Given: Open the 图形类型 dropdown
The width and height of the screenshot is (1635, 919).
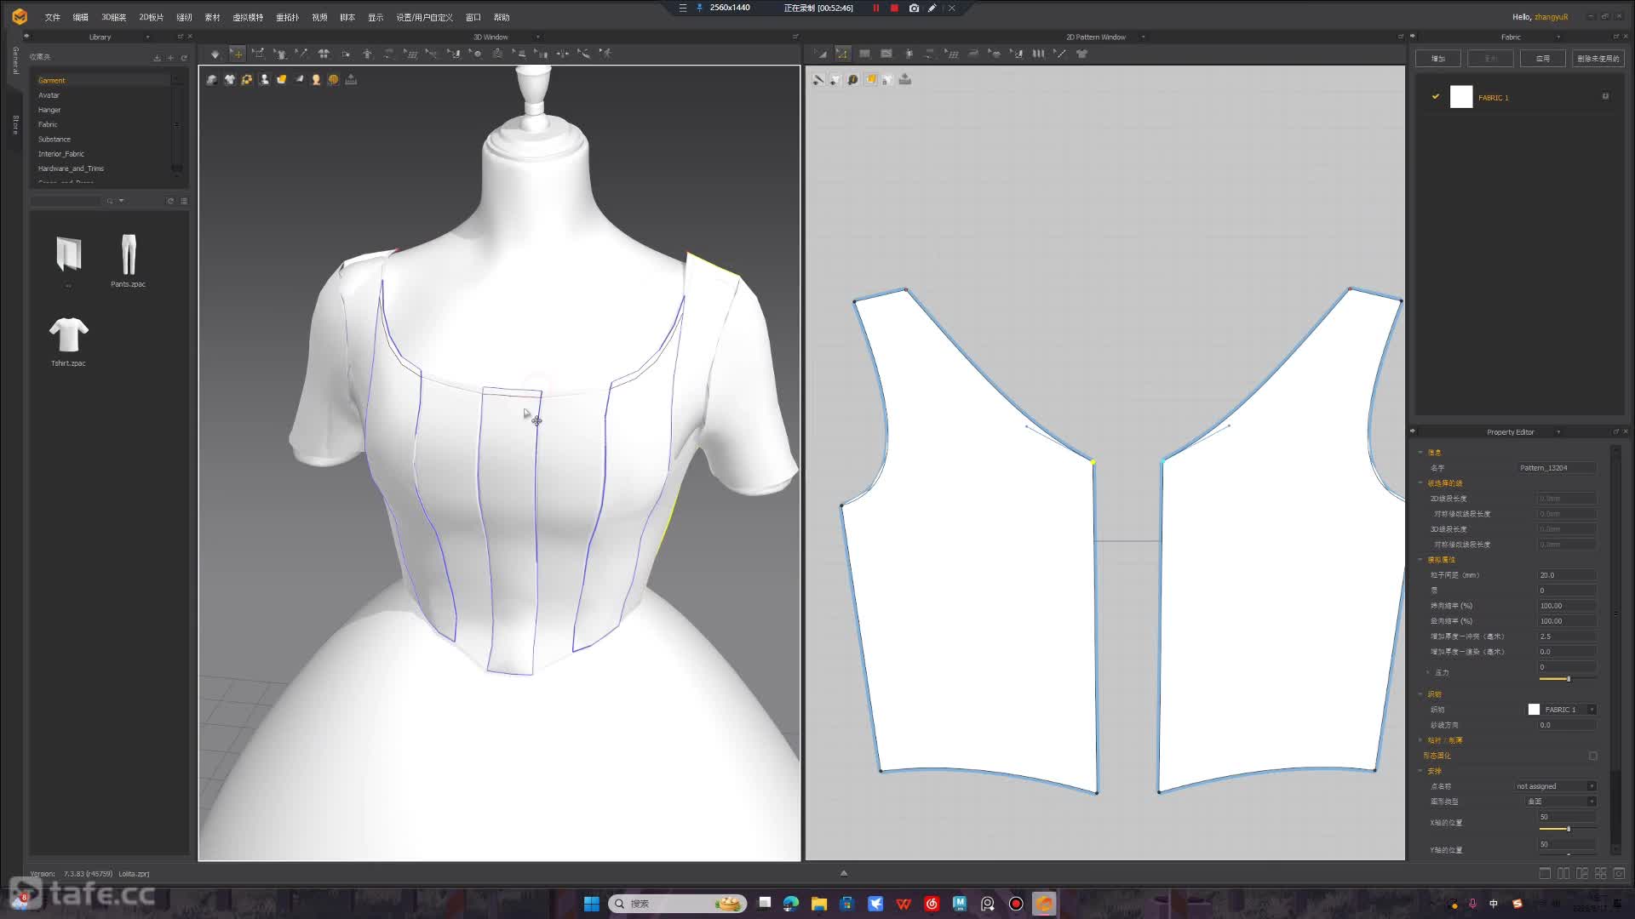Looking at the screenshot, I should [x=1592, y=802].
